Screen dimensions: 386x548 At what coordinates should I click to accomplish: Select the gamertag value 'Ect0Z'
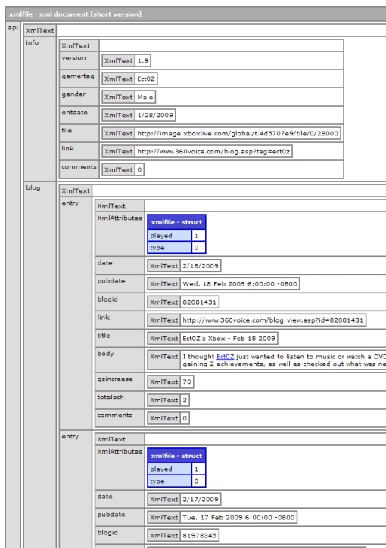(x=146, y=79)
